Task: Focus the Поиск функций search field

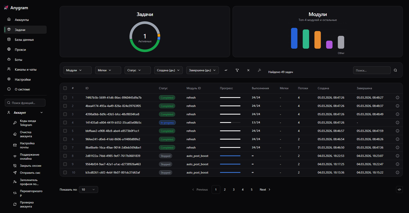Action: click(26, 103)
